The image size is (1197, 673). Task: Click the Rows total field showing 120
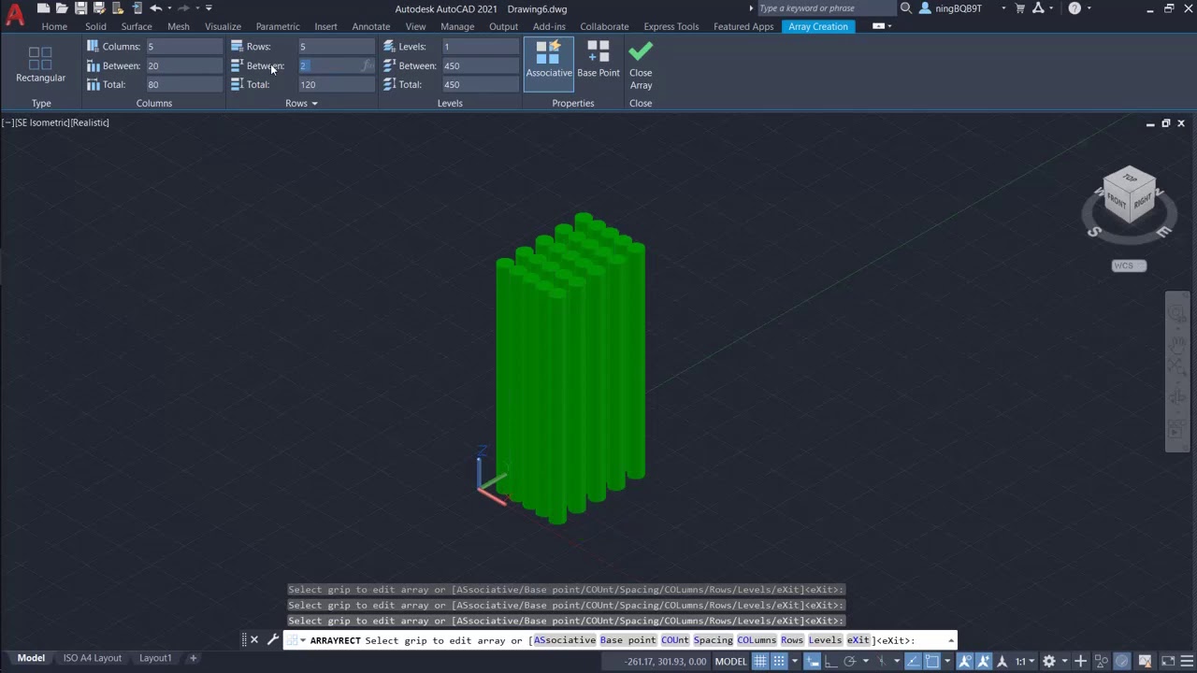click(x=337, y=84)
